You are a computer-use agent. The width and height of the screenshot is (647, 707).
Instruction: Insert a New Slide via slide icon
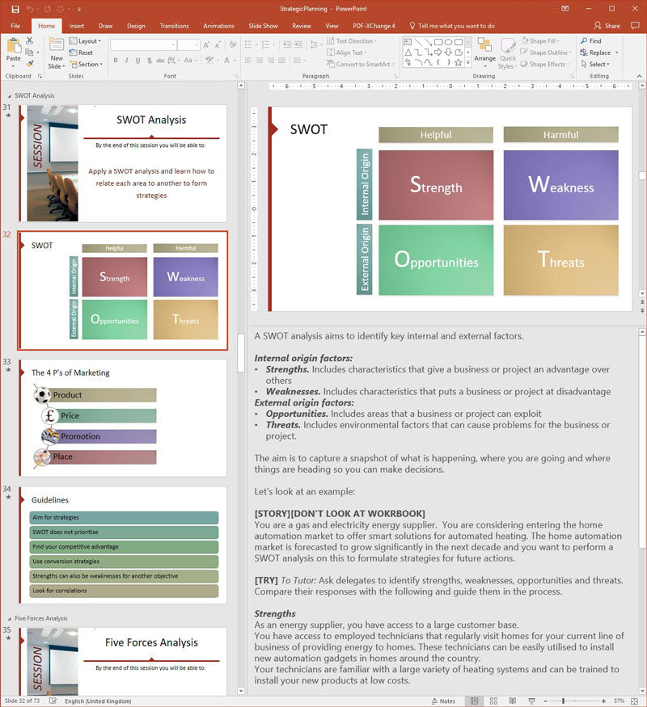[x=57, y=45]
